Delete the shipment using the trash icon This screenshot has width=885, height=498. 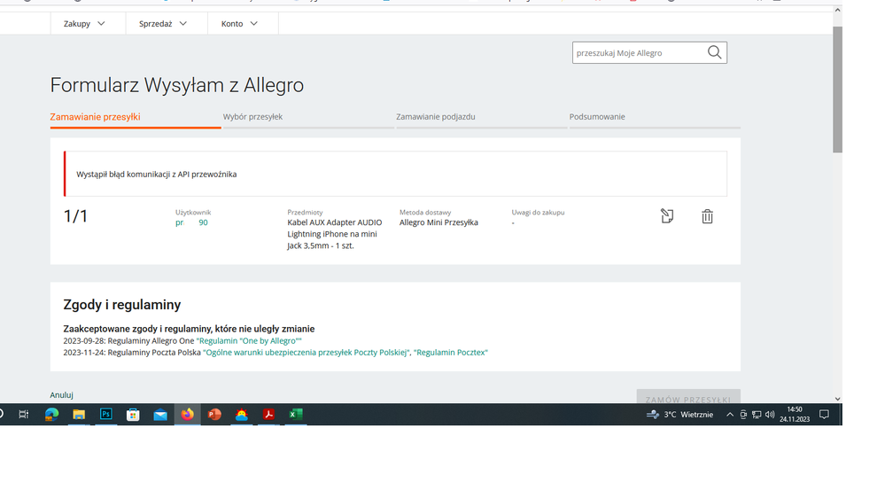click(707, 216)
